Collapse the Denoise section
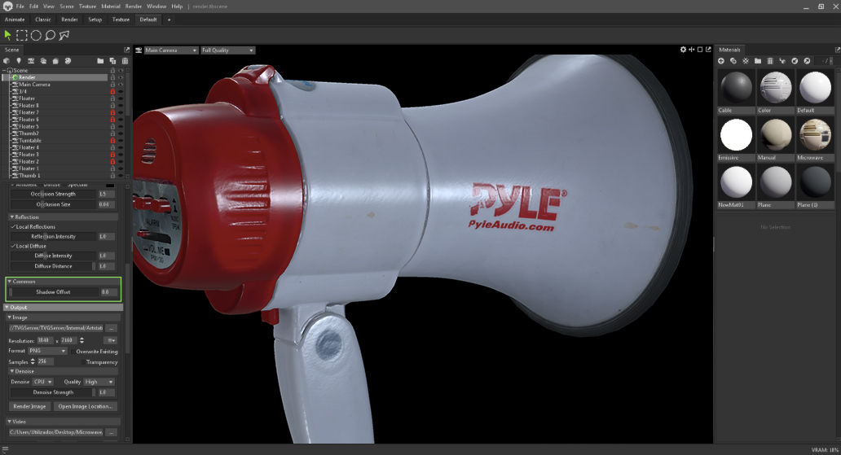Screen dimensions: 841x455 pyautogui.click(x=12, y=371)
